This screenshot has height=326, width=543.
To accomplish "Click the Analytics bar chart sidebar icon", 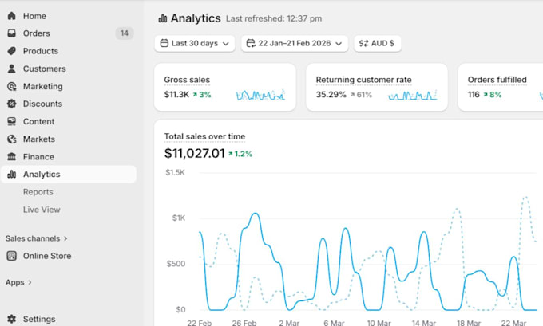I will pyautogui.click(x=11, y=175).
